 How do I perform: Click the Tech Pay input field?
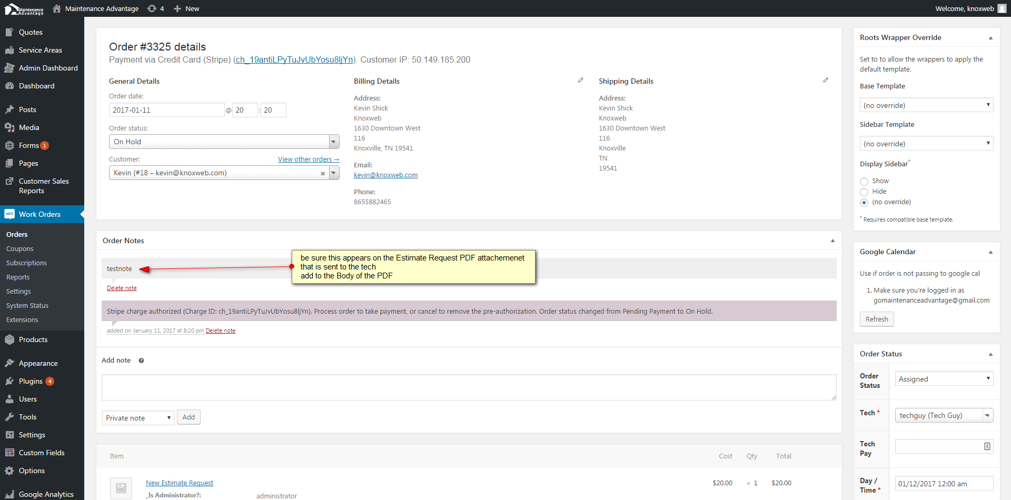pos(944,446)
